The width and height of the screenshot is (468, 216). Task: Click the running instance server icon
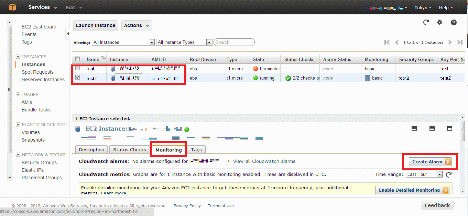point(113,78)
